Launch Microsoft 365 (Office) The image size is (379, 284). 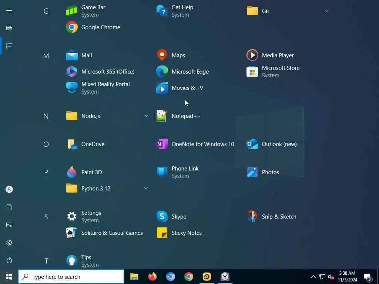(x=100, y=72)
